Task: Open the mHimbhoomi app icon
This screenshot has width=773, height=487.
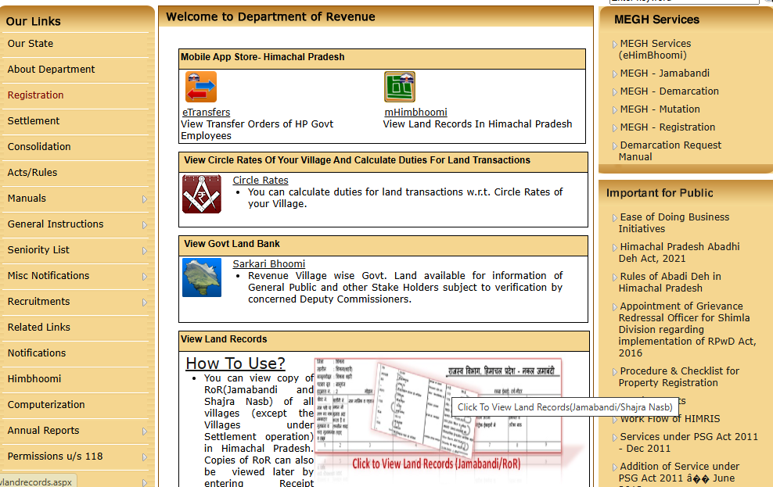Action: coord(400,87)
